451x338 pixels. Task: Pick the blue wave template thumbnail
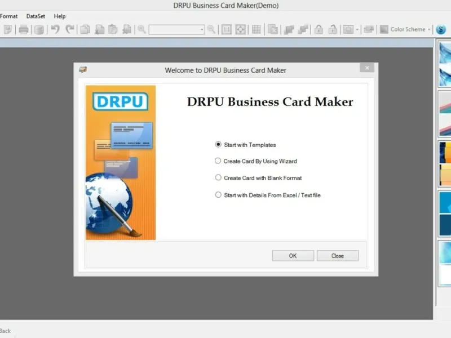tap(445, 64)
